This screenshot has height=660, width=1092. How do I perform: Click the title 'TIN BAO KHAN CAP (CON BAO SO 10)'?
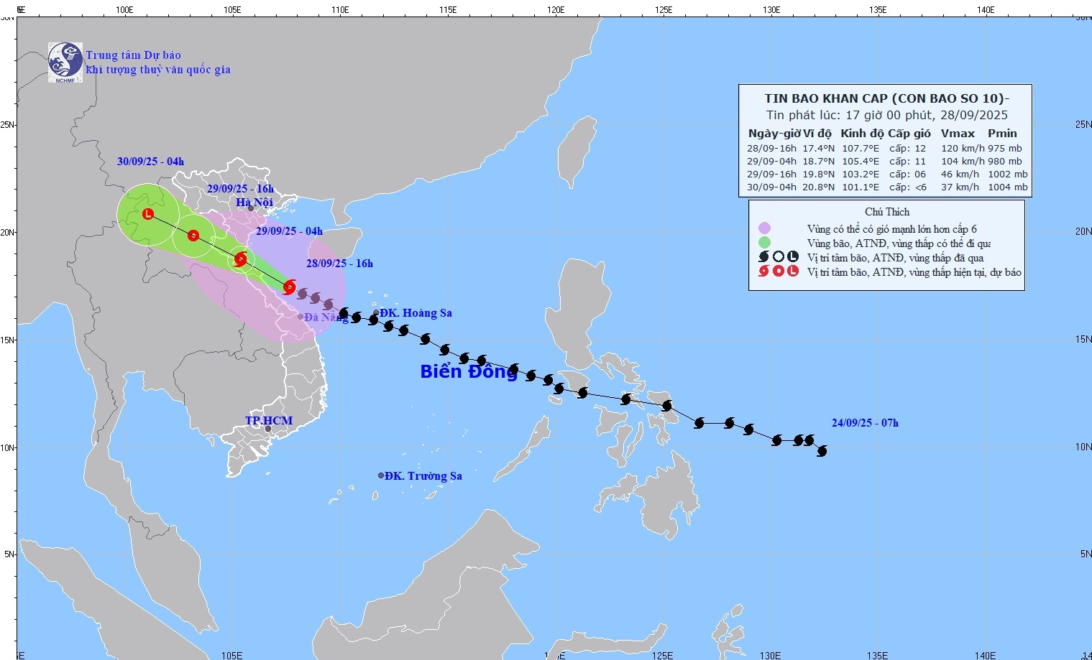pyautogui.click(x=885, y=99)
